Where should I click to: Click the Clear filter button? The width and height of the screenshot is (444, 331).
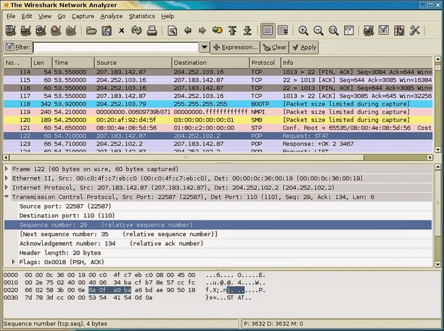click(274, 47)
